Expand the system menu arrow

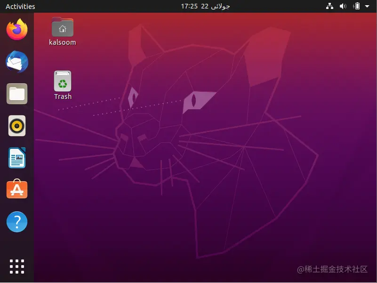(x=367, y=6)
